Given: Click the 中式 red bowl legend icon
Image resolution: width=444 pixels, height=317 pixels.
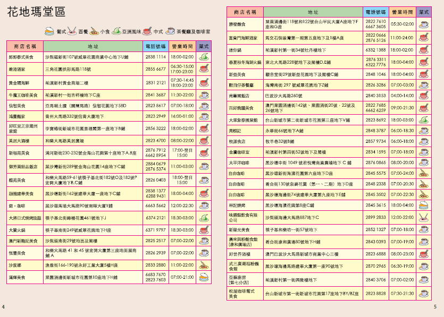Looking at the screenshot, I should click(x=147, y=31).
